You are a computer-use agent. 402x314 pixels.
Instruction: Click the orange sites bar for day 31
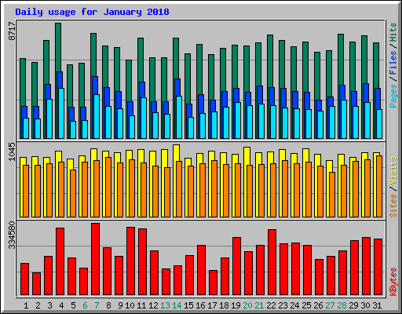(x=379, y=186)
